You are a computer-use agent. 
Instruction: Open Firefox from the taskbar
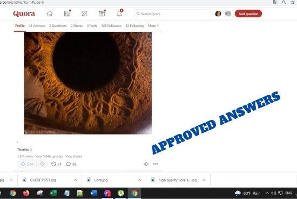pyautogui.click(x=26, y=193)
